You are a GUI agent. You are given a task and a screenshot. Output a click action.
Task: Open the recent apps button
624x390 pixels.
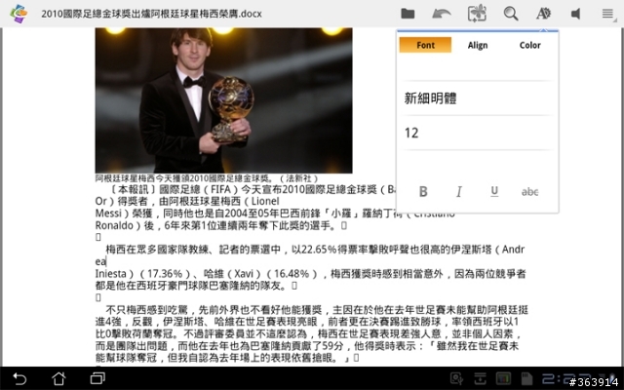97,378
